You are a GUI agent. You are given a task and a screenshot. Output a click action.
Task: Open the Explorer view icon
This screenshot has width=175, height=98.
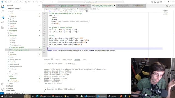pyautogui.click(x=2, y=7)
